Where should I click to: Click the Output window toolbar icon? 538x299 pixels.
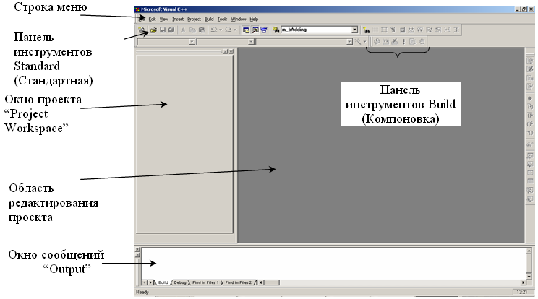[x=255, y=30]
